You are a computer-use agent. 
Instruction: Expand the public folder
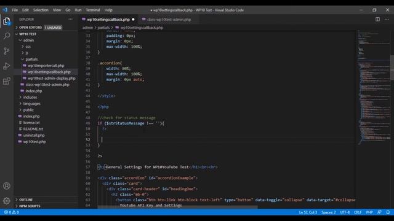click(x=28, y=110)
